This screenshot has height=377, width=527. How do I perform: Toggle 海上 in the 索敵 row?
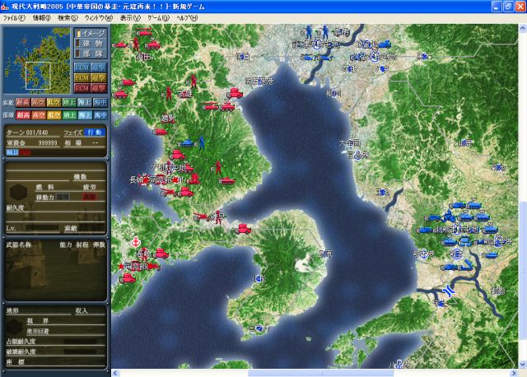[x=85, y=103]
